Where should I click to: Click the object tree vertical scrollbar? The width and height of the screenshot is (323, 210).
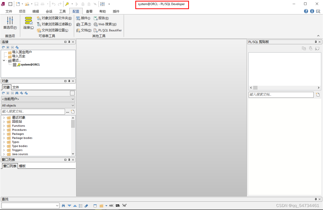(73, 136)
